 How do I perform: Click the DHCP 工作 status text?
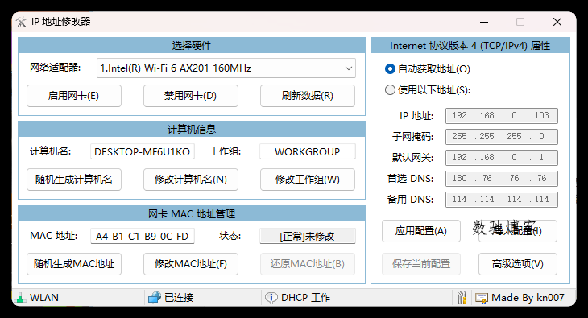coord(305,298)
